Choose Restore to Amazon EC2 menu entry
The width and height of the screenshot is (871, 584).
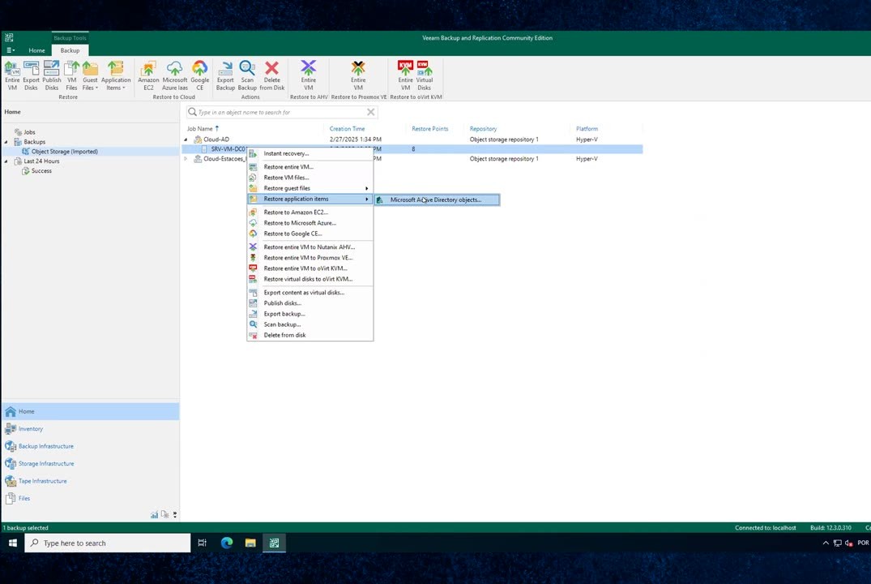point(310,213)
